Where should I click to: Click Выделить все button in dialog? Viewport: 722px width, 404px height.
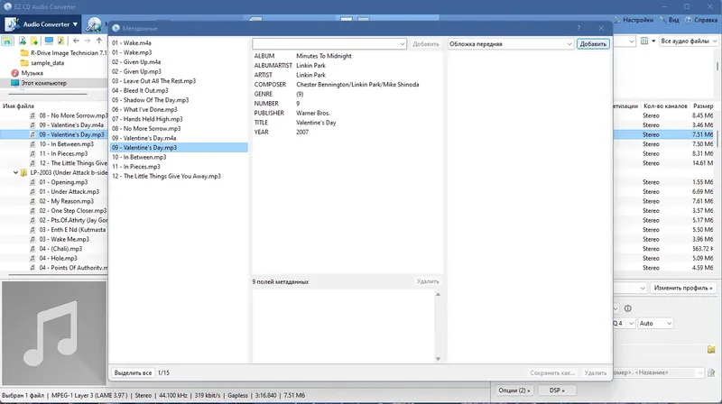[133, 373]
